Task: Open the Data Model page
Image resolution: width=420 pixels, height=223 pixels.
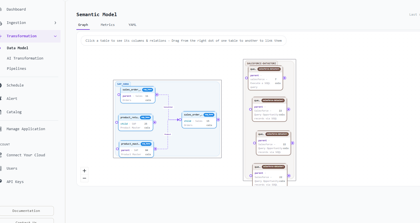Action: click(17, 48)
